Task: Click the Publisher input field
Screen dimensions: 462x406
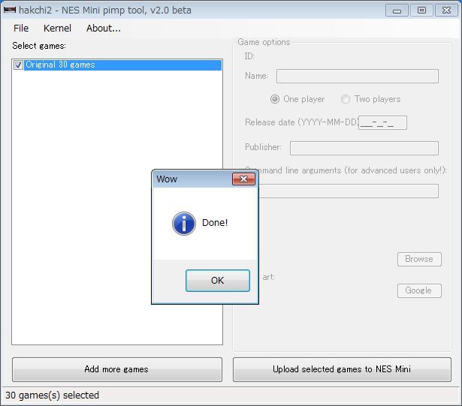Action: (x=364, y=148)
